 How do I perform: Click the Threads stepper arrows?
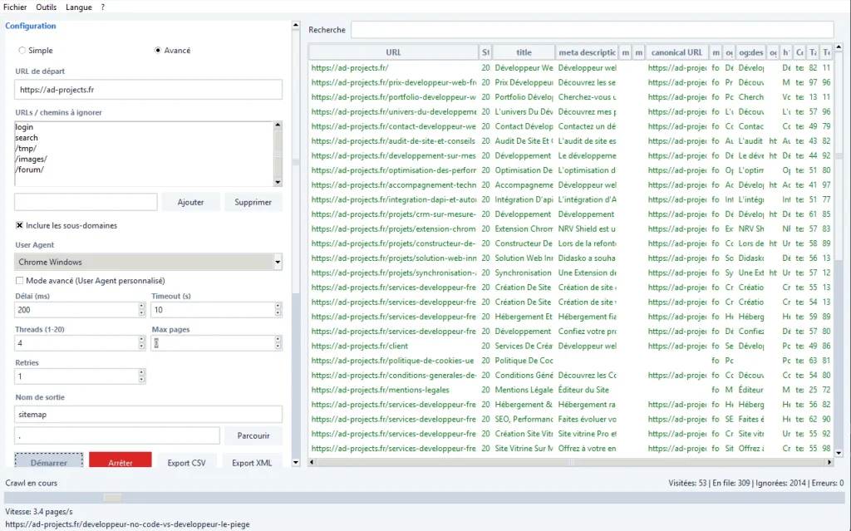[141, 343]
